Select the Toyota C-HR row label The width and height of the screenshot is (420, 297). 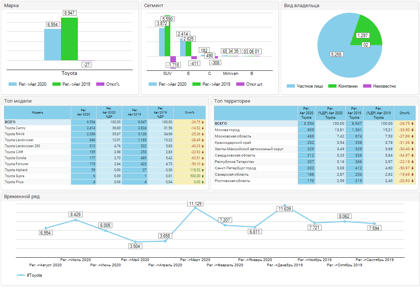pyautogui.click(x=14, y=152)
